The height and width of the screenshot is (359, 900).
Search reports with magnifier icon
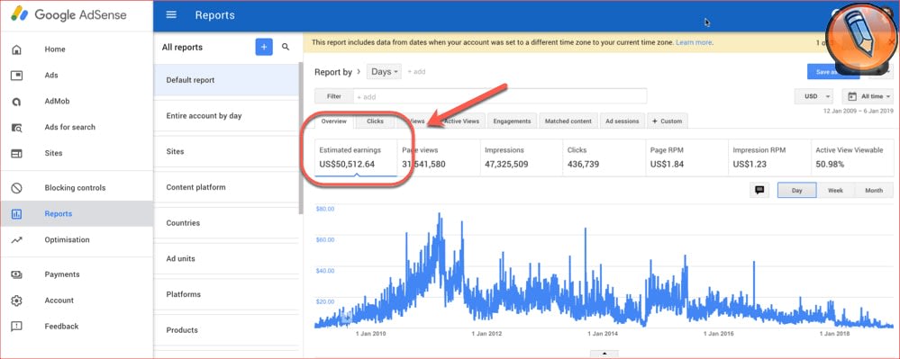point(286,47)
